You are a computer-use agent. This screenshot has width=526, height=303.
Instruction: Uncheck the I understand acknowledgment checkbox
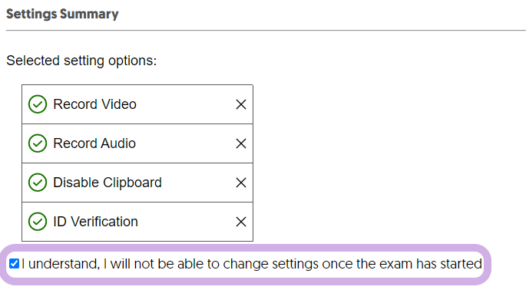tap(14, 264)
